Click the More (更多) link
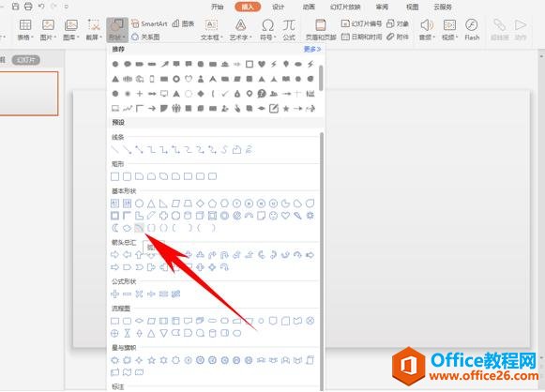The image size is (545, 392). tap(312, 50)
